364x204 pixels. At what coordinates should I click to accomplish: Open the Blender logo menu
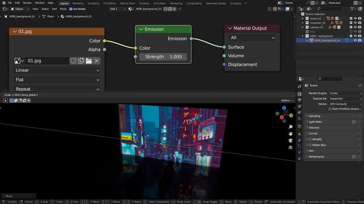pos(4,3)
